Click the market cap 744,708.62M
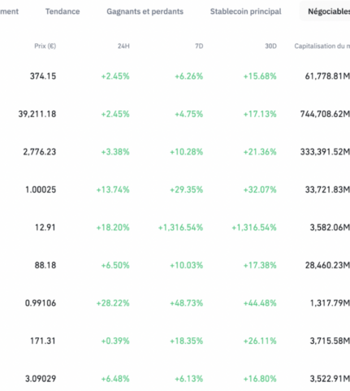This screenshot has height=391, width=350. [x=325, y=114]
